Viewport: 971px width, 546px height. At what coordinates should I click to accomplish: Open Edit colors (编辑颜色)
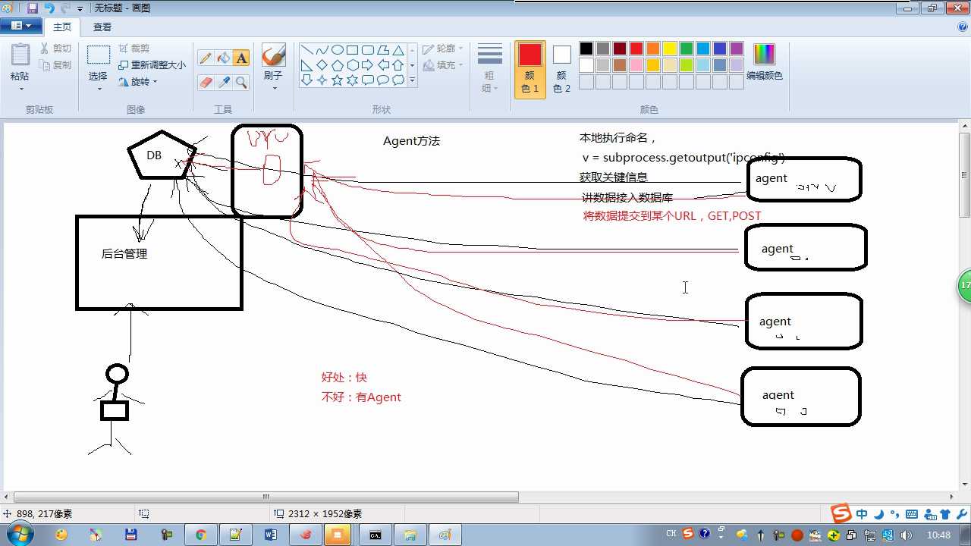764,61
